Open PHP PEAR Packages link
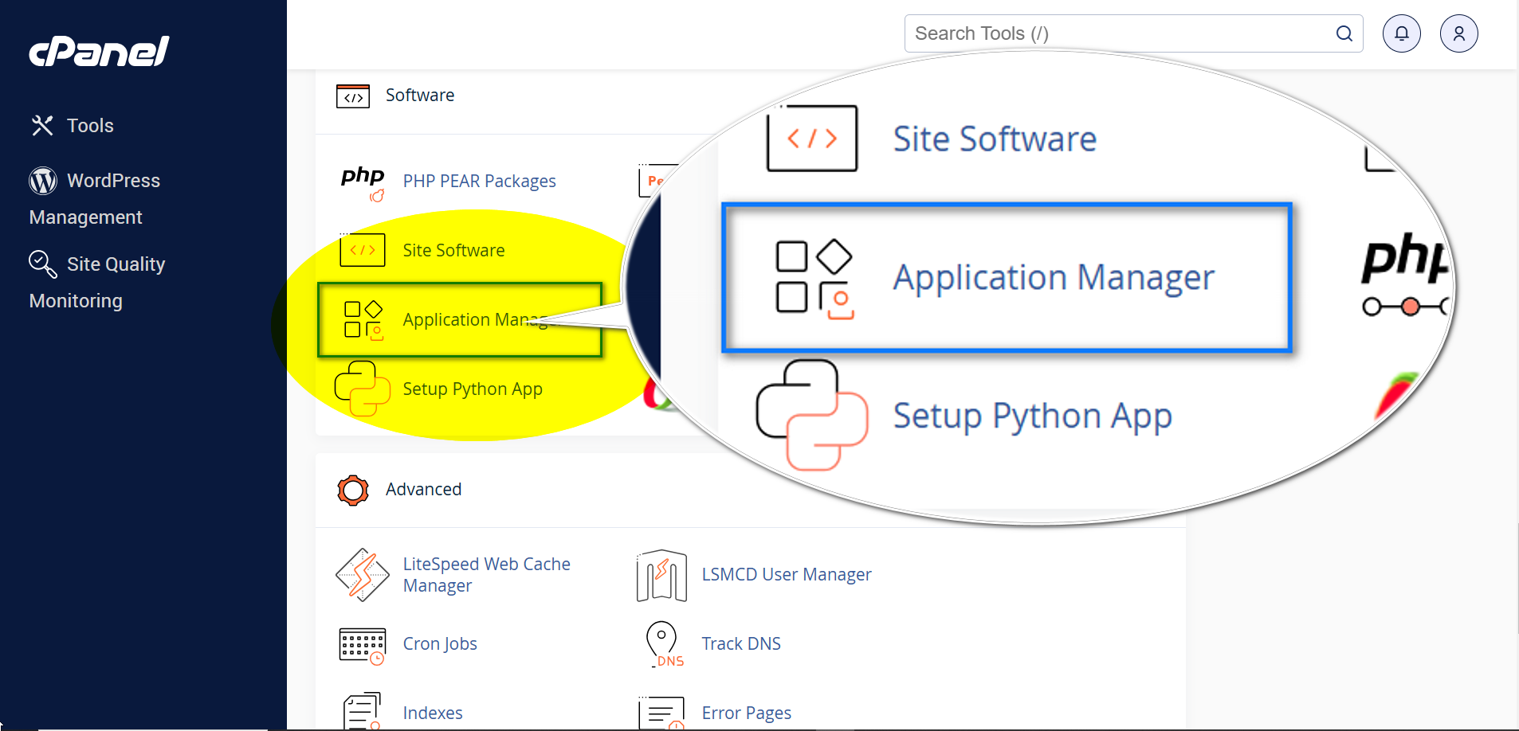The height and width of the screenshot is (731, 1519). pyautogui.click(x=479, y=182)
